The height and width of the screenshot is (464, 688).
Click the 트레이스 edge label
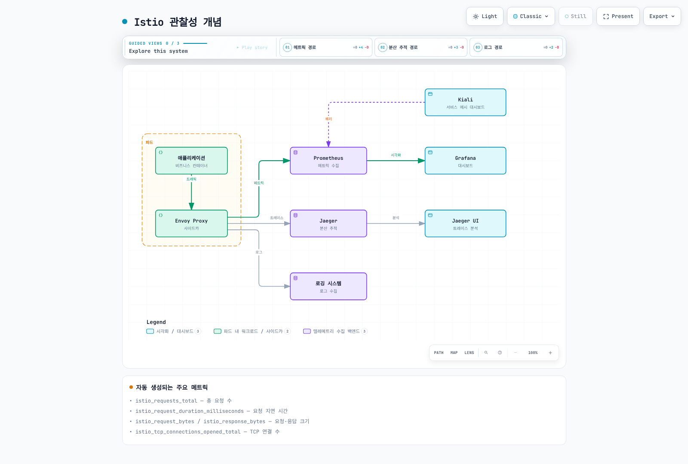[x=277, y=218]
